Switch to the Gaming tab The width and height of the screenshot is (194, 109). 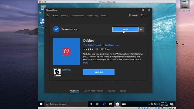point(65,15)
